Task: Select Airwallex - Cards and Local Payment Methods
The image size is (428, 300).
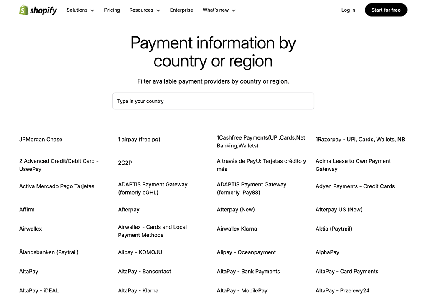Action: [152, 231]
